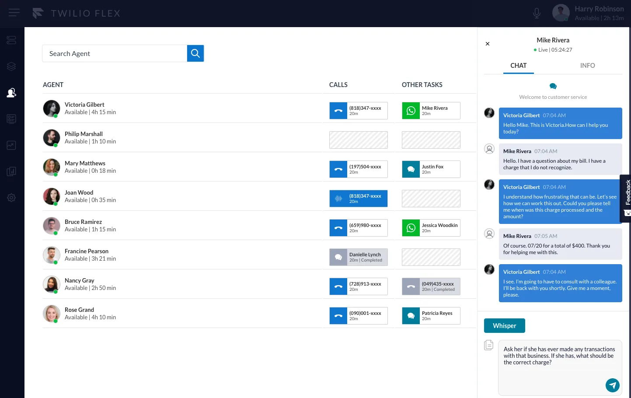Click into the Search Agent field
The image size is (631, 398).
tap(115, 53)
